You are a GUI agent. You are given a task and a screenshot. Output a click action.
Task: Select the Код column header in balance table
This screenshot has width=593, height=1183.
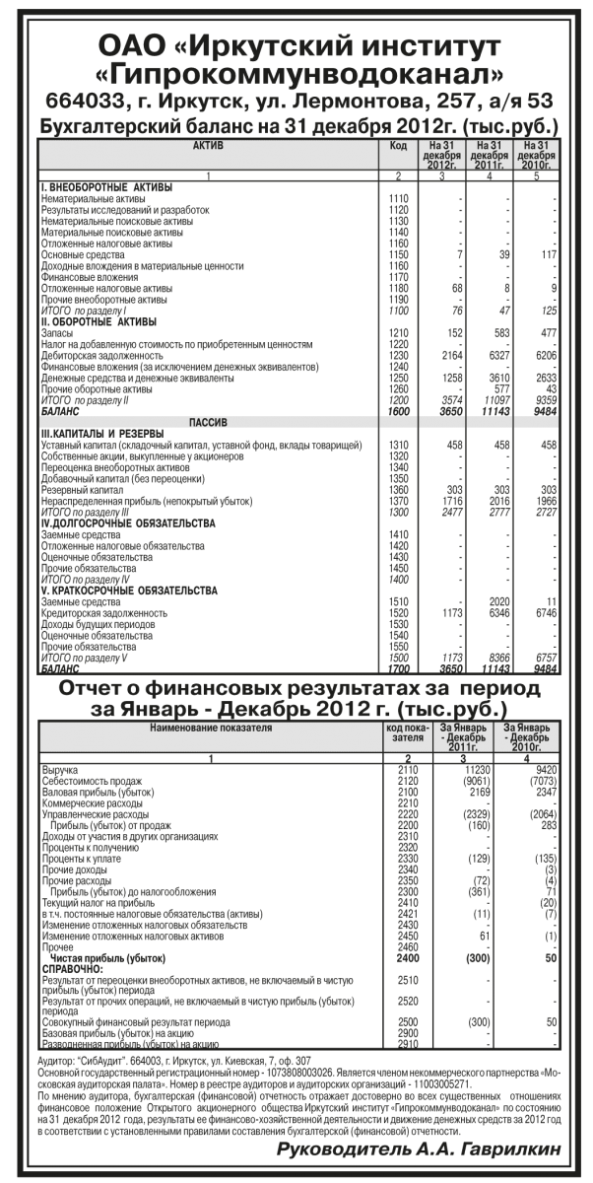(399, 145)
